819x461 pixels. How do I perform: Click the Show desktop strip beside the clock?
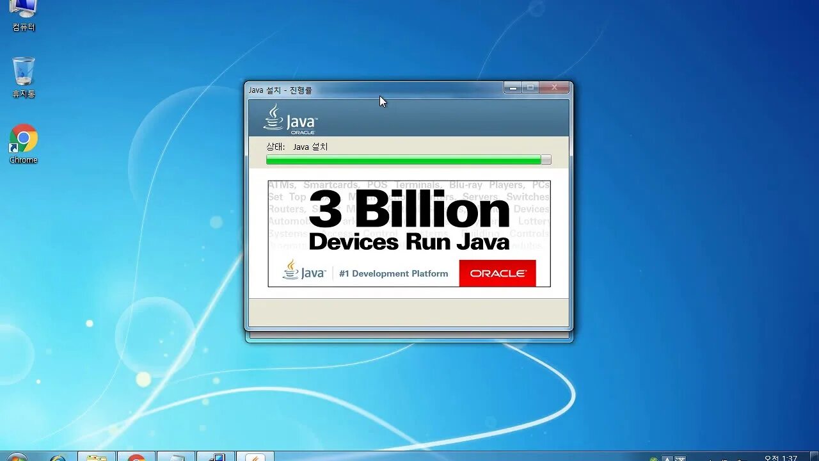pyautogui.click(x=815, y=457)
